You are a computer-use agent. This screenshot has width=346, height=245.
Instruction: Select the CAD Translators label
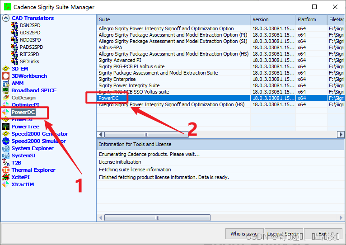coord(33,18)
